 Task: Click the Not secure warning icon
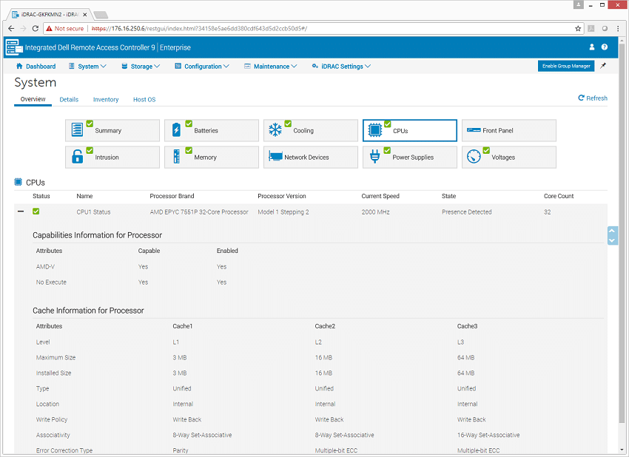click(49, 28)
